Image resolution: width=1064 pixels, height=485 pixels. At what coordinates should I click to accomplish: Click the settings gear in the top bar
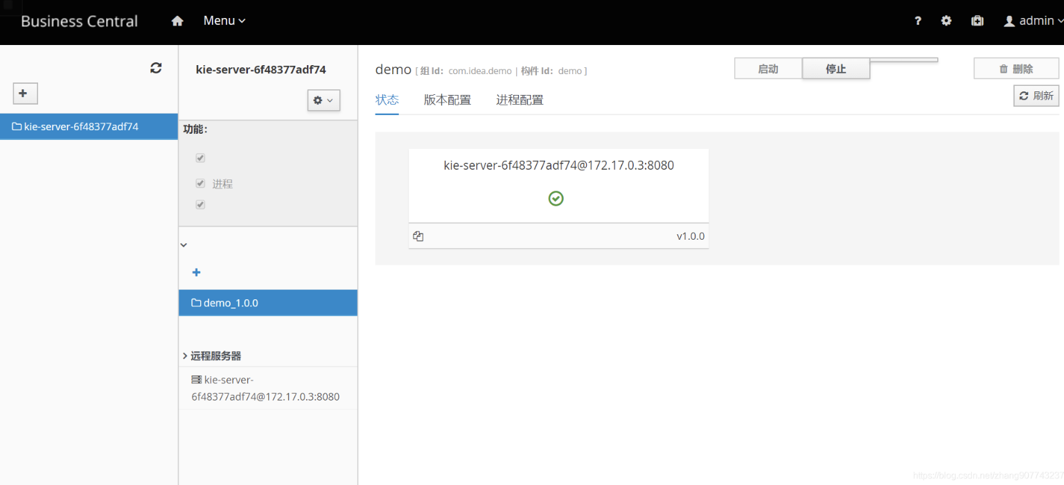(946, 21)
